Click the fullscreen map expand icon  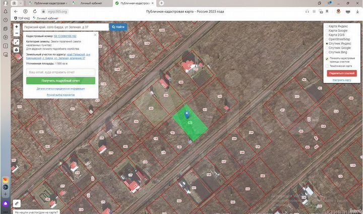(17, 42)
